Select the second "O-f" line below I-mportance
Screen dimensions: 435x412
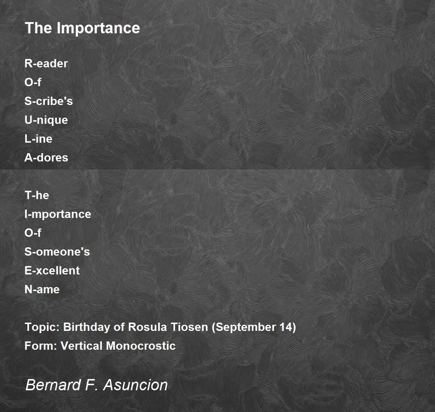[33, 233]
